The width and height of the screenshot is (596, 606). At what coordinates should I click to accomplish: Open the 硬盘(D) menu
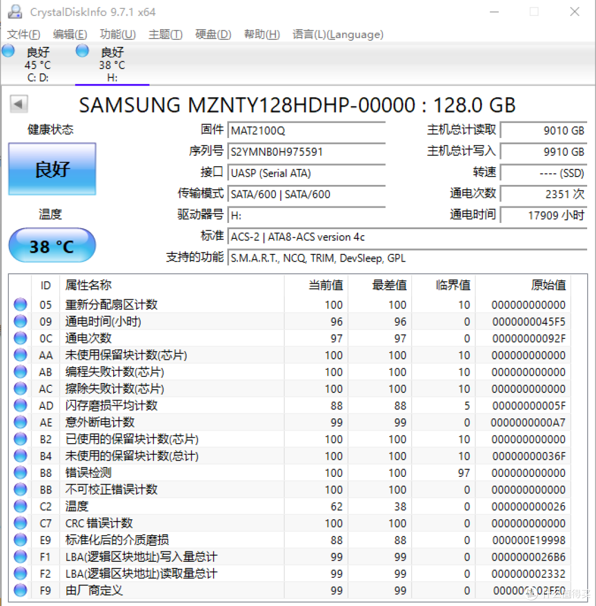pyautogui.click(x=213, y=34)
